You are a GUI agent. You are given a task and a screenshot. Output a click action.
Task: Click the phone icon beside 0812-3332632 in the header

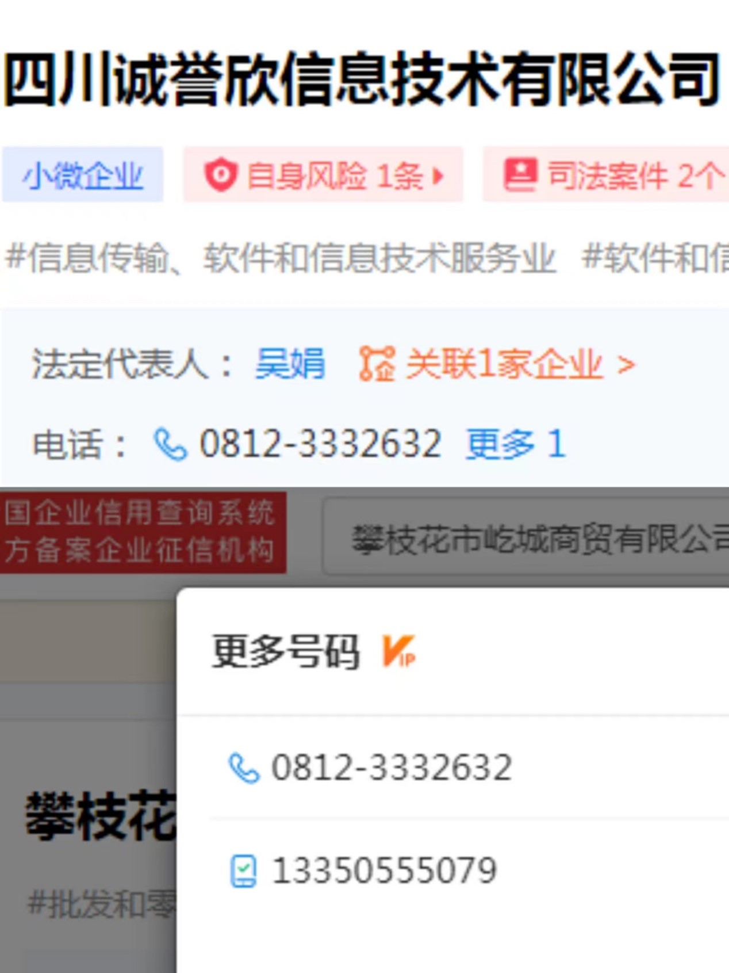[x=170, y=444]
